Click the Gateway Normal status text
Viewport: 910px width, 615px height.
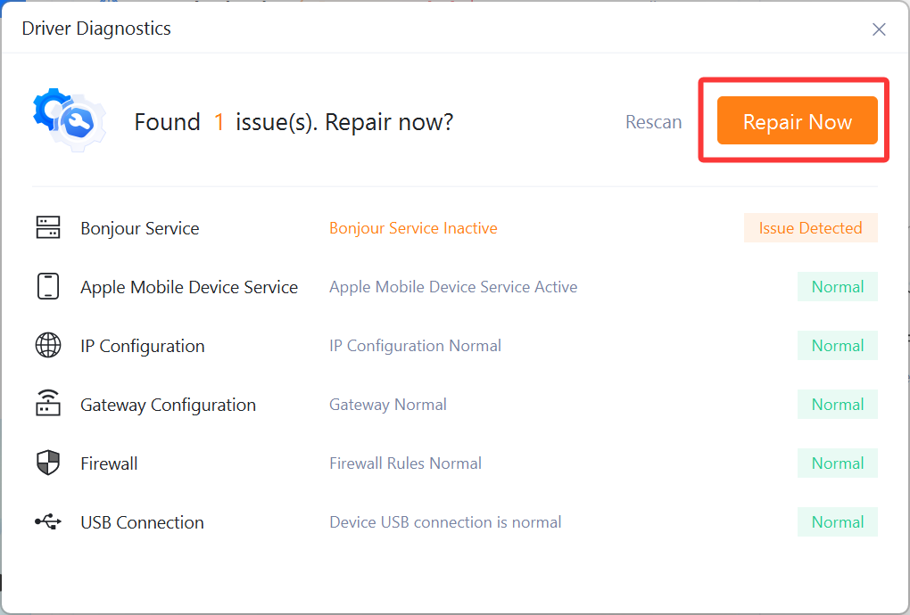[387, 404]
